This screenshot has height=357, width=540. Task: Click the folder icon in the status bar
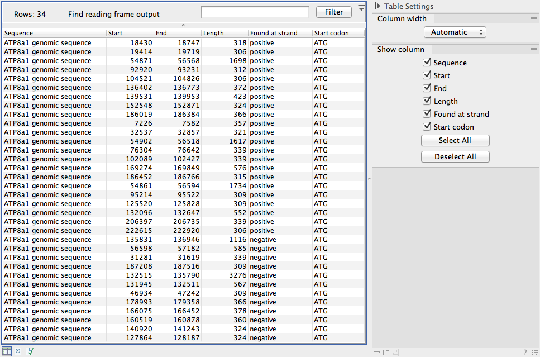click(386, 353)
